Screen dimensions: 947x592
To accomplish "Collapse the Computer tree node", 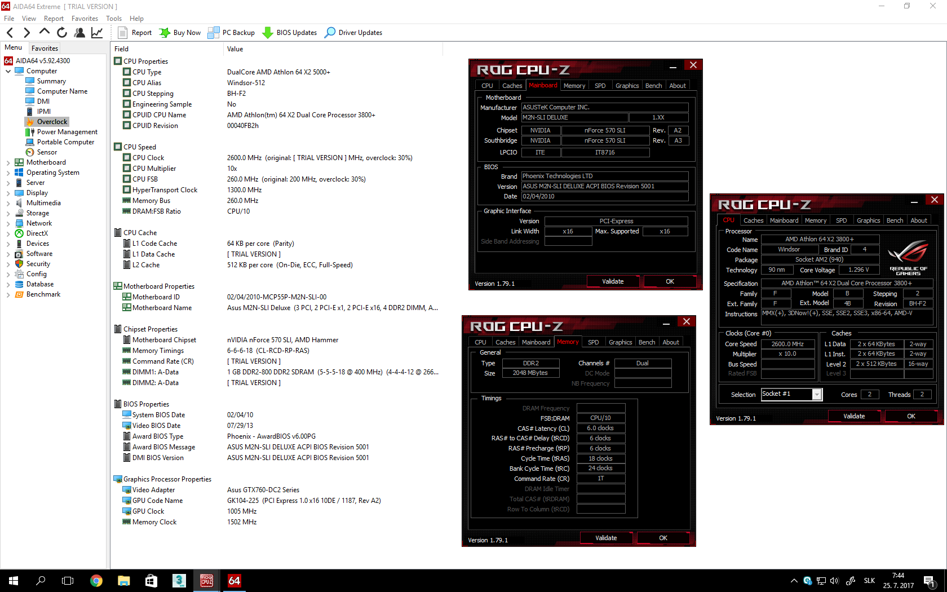I will pyautogui.click(x=8, y=72).
